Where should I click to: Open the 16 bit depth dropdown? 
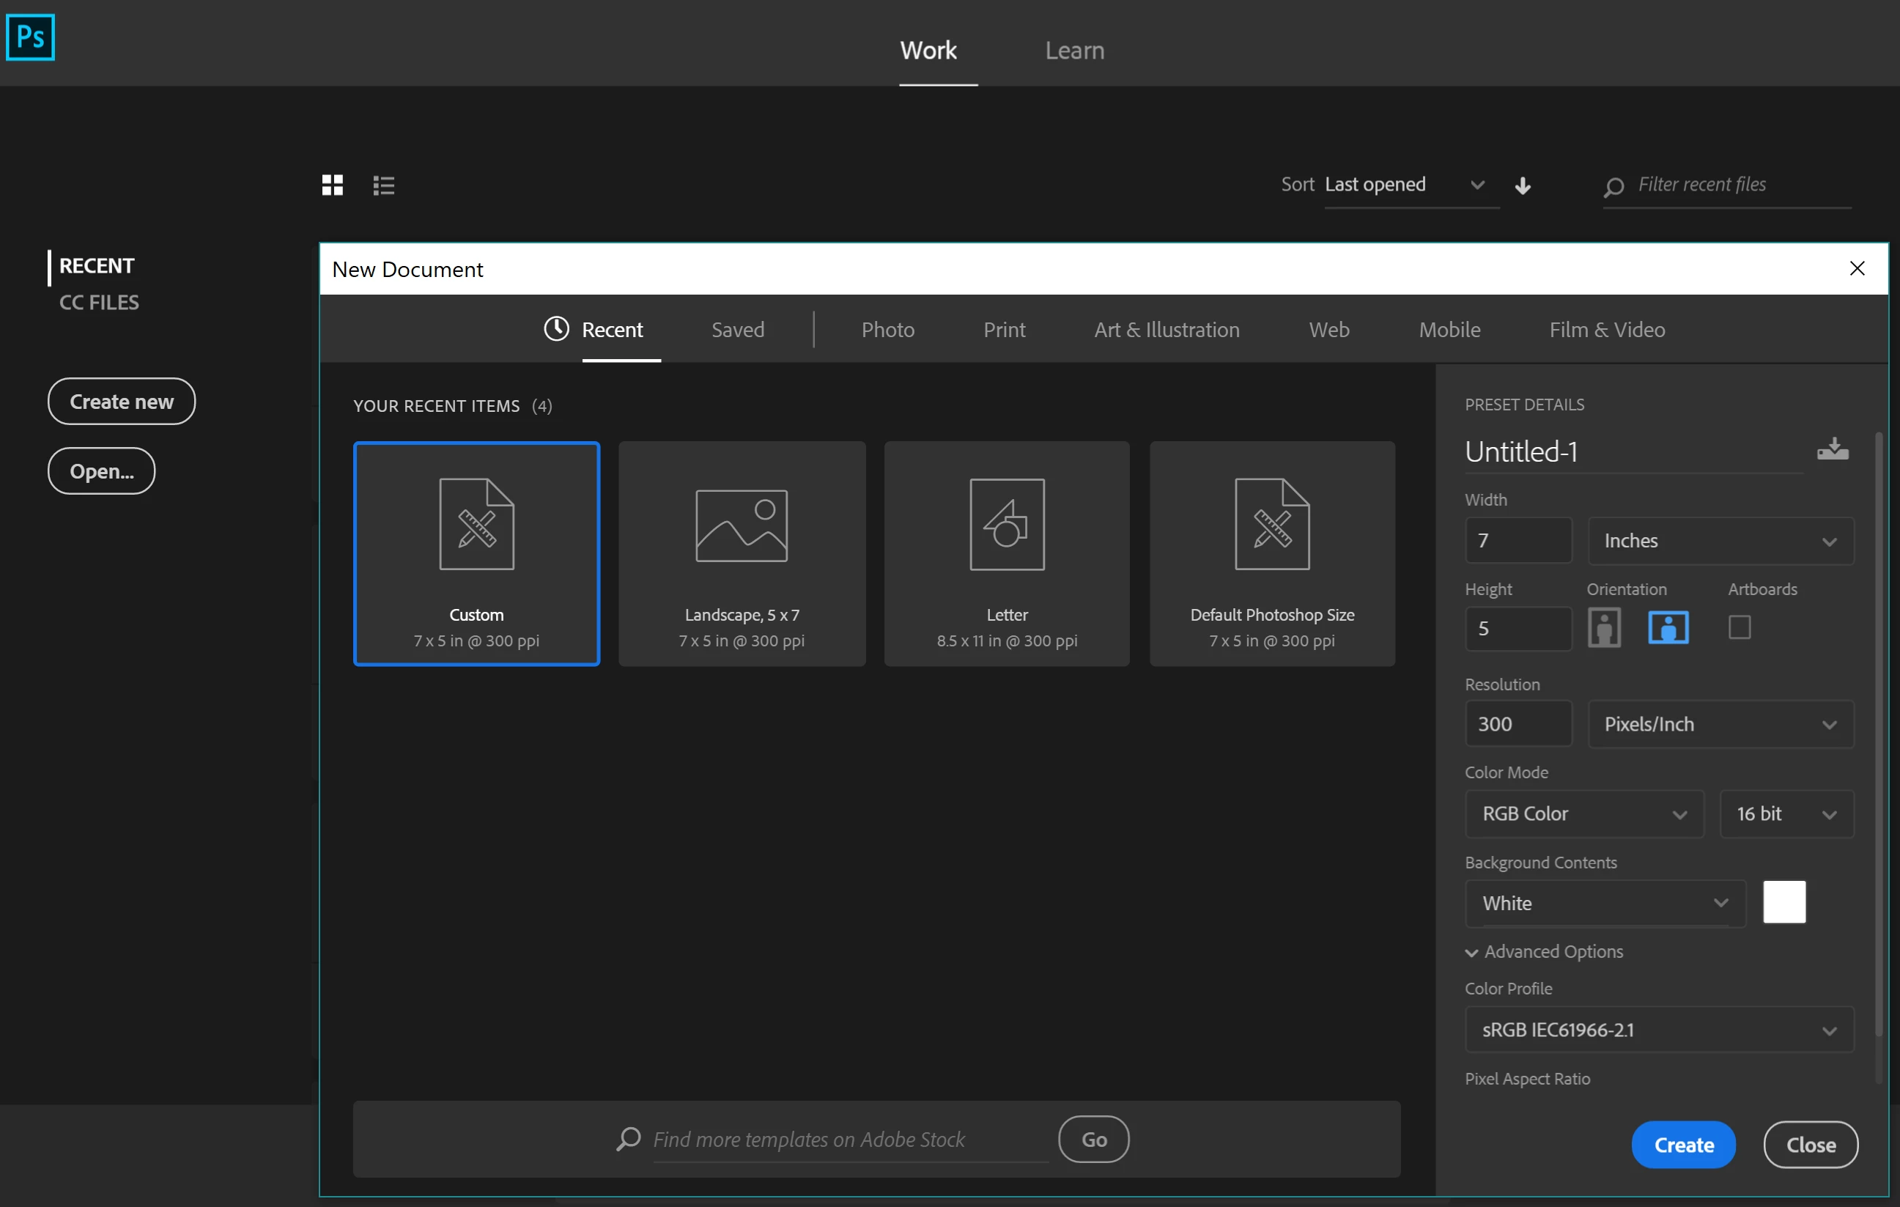pos(1786,813)
